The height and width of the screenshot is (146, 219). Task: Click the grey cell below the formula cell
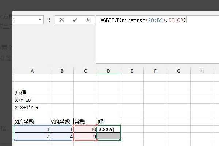point(108,136)
